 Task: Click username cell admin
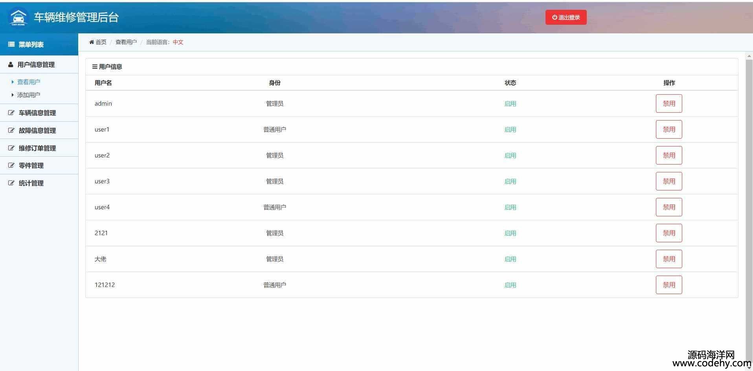pos(103,104)
